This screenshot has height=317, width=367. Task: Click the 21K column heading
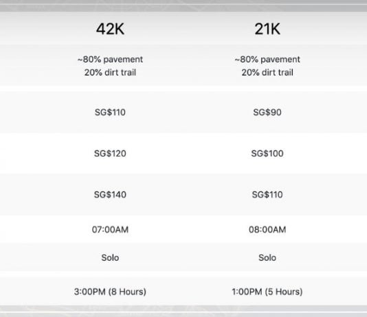(267, 29)
